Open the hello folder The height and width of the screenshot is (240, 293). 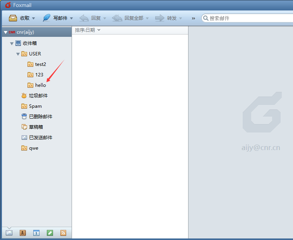[41, 85]
